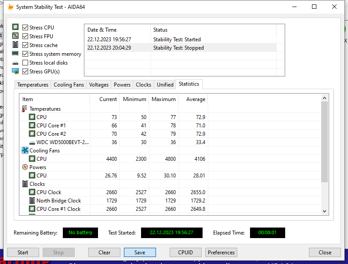Screen dimensions: 348x264
Task: Click the Stress FPU percent icon
Action: pos(15,36)
